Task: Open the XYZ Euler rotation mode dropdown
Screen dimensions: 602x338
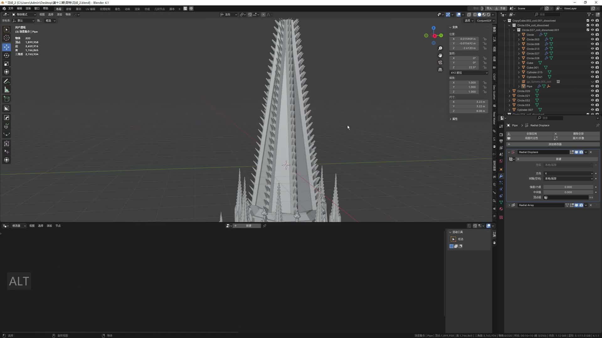Action: (469, 73)
